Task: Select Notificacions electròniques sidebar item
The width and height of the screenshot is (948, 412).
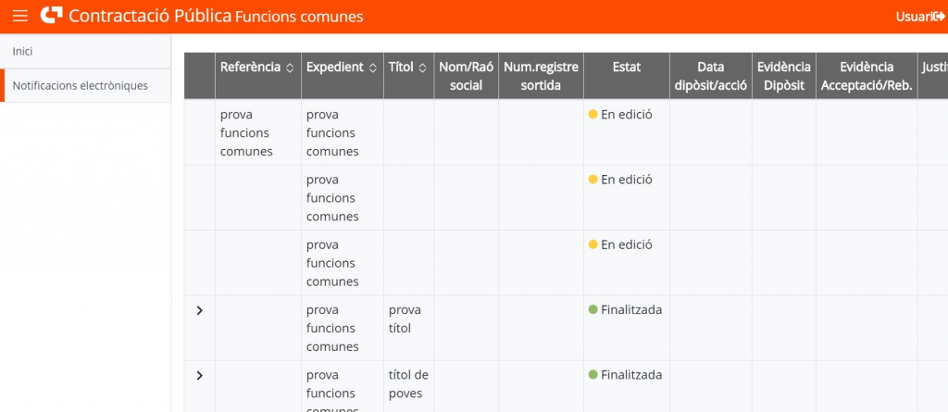Action: pyautogui.click(x=81, y=85)
